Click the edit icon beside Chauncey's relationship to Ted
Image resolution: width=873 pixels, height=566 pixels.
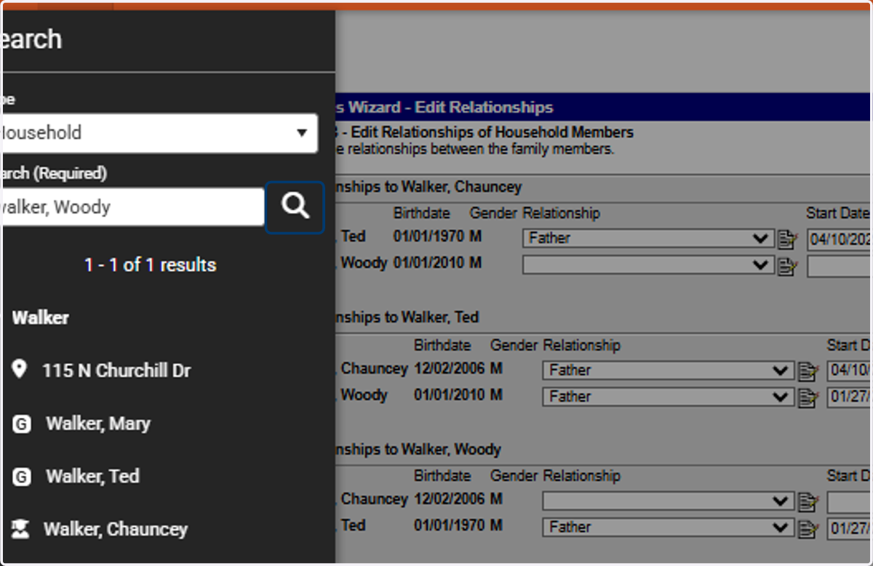pyautogui.click(x=807, y=372)
